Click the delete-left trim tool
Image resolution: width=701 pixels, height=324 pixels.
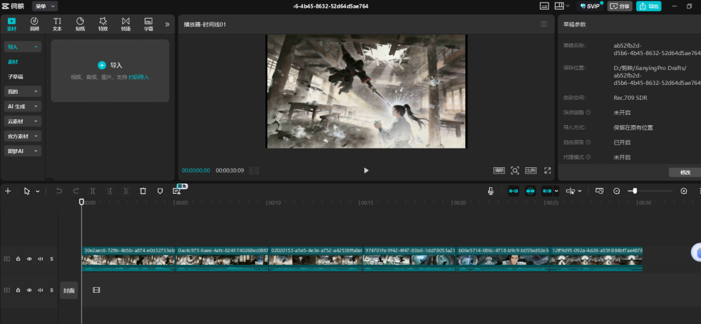pyautogui.click(x=110, y=191)
